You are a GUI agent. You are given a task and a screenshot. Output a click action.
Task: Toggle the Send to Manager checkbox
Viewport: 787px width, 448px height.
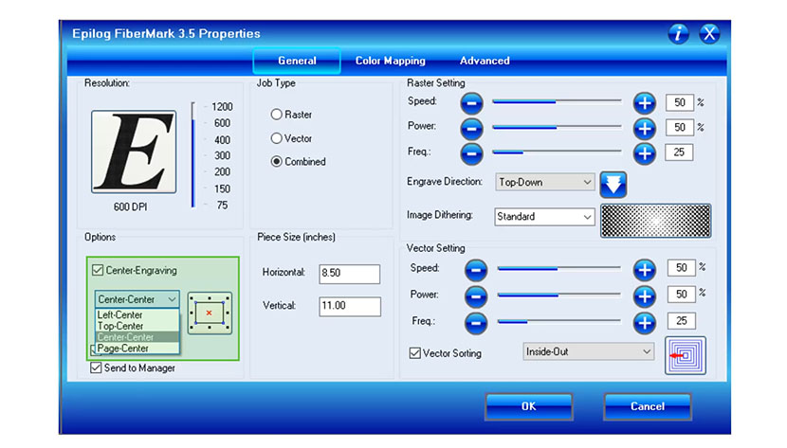click(x=96, y=367)
